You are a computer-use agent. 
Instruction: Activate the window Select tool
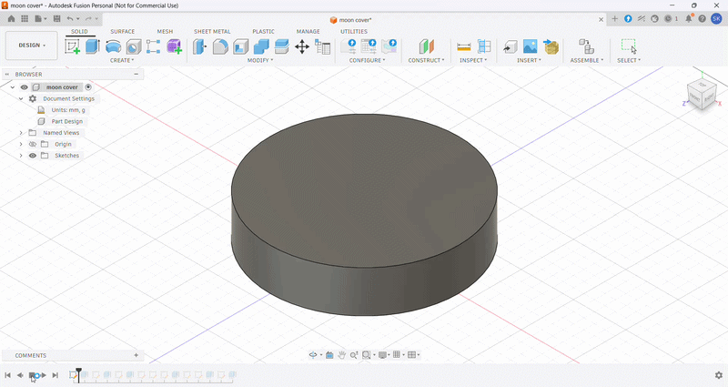click(x=629, y=46)
